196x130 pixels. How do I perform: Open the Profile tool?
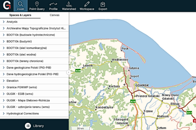(x=53, y=6)
